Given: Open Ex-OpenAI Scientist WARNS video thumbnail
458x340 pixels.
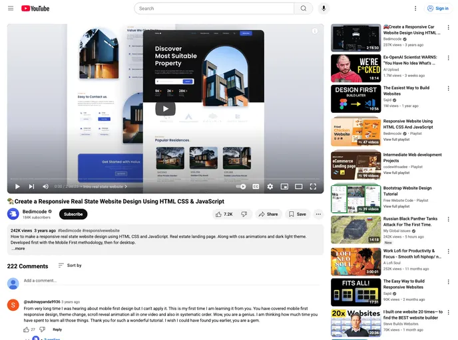Looking at the screenshot, I should tap(356, 68).
